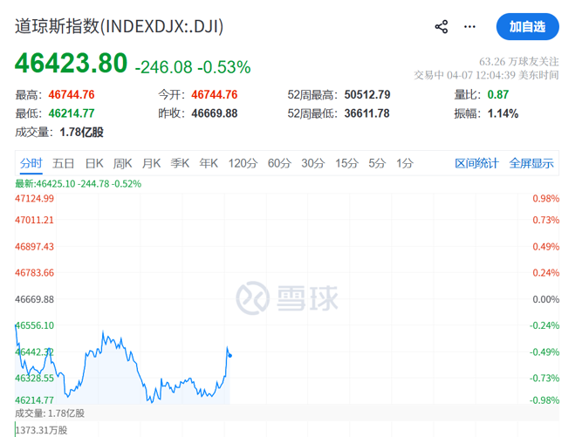Switch to the 五日 chart tab
The image size is (582, 437).
click(64, 163)
